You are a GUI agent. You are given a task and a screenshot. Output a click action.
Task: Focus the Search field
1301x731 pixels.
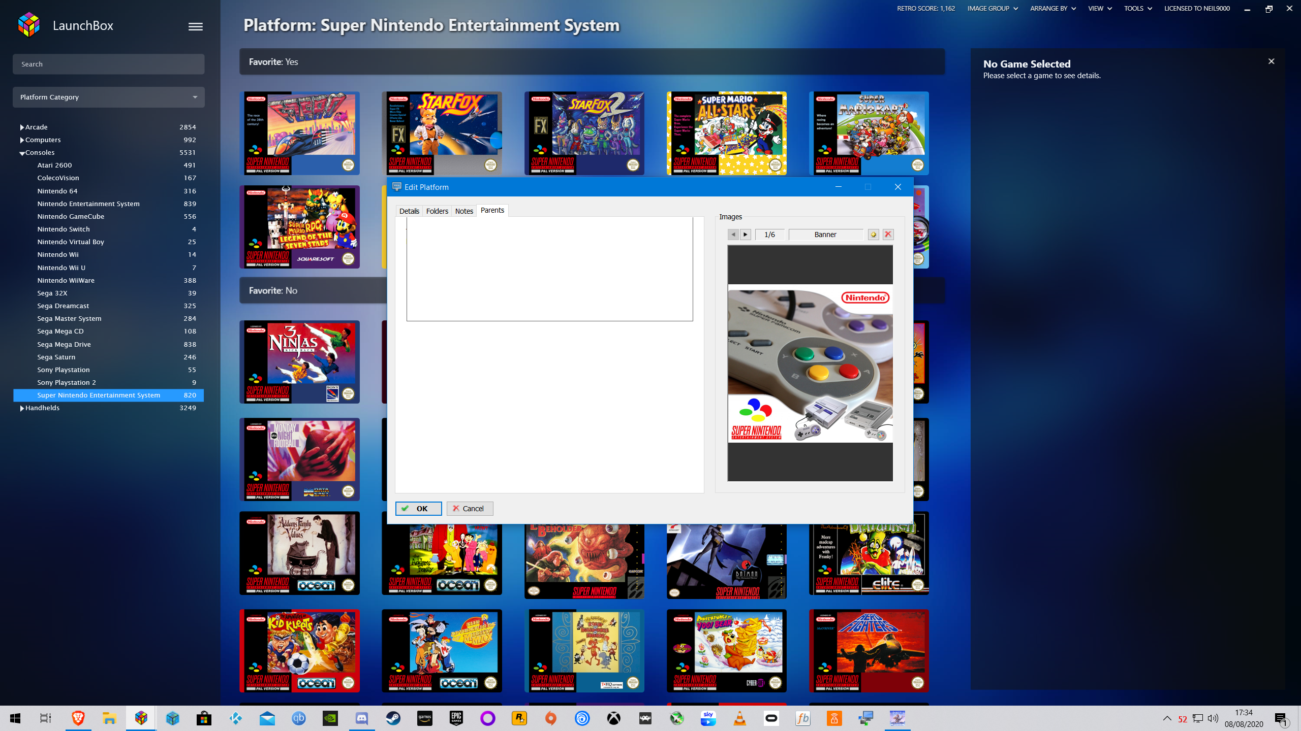point(108,64)
